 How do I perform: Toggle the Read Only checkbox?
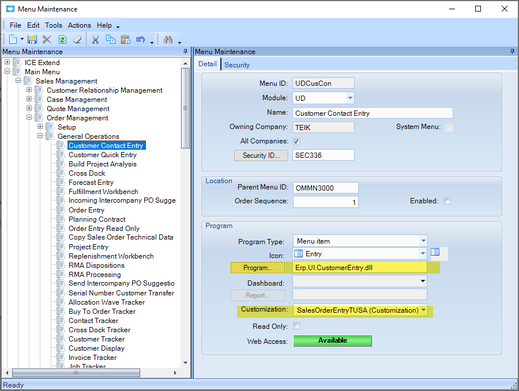click(x=297, y=326)
